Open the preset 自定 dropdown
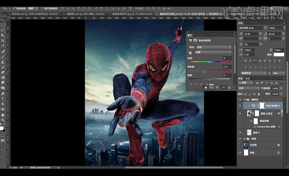This screenshot has width=289, height=176. [x=214, y=47]
